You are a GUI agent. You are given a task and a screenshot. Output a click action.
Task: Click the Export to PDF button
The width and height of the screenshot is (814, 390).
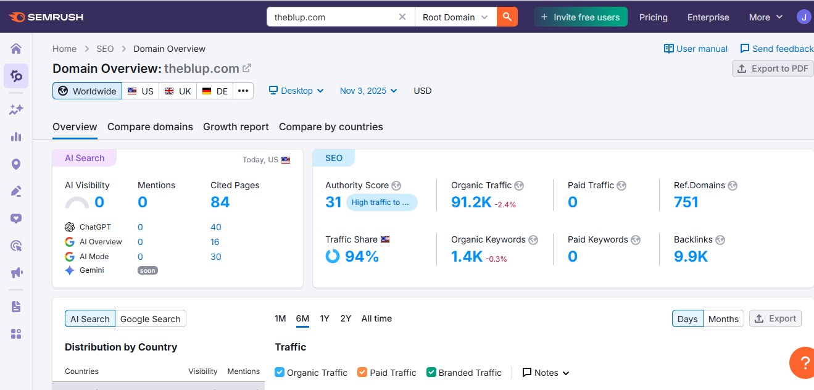[x=773, y=68]
